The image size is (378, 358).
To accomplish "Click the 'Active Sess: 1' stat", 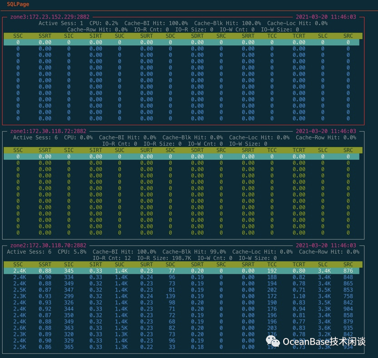I will coord(61,23).
